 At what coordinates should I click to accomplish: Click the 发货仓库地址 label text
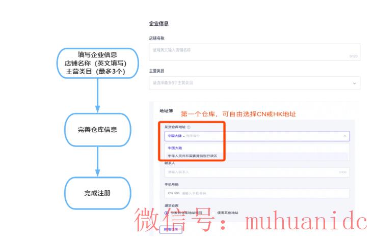click(x=175, y=127)
